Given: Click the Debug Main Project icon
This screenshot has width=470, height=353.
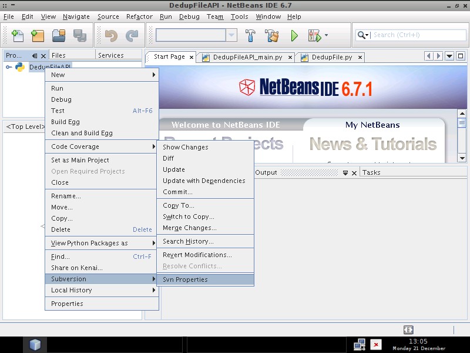Looking at the screenshot, I should [x=315, y=35].
